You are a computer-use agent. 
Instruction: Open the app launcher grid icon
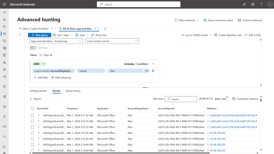pos(4,4)
